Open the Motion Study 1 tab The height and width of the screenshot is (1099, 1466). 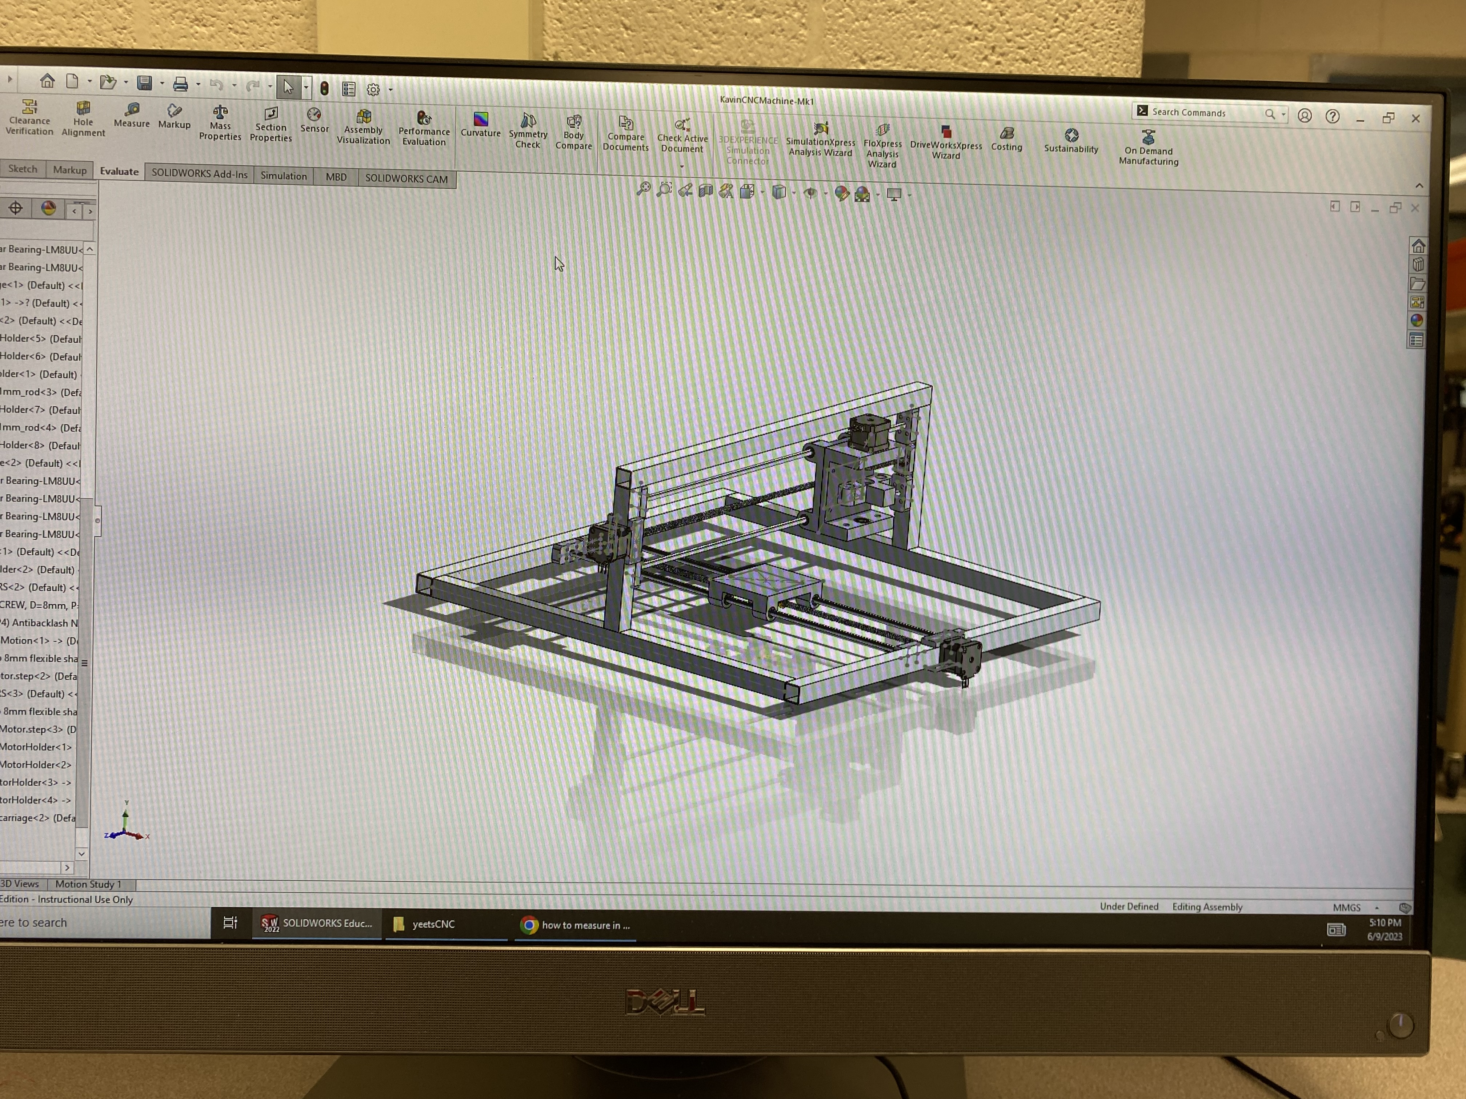(88, 884)
